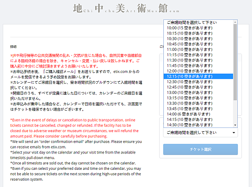Viewport: 252px width, 187px height.
Task: Click the time list scrollbar thumb
Action: [235, 62]
